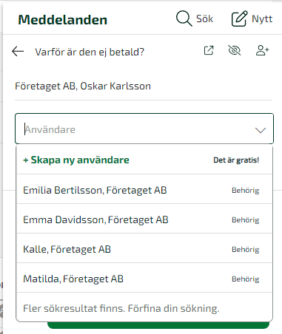
Task: Toggle the crossed-out eye visibility icon
Action: pos(235,50)
